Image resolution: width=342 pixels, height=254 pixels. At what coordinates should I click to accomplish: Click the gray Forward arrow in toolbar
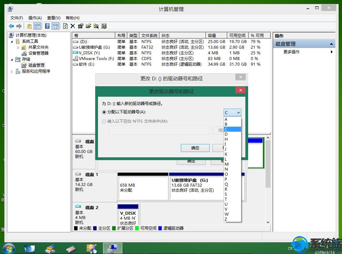(x=19, y=26)
